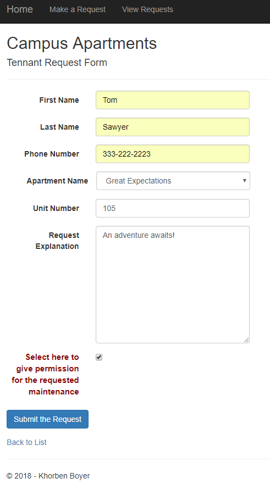Focus the First Name field containing Tom
Screen dimensions: 270x484
(x=173, y=100)
